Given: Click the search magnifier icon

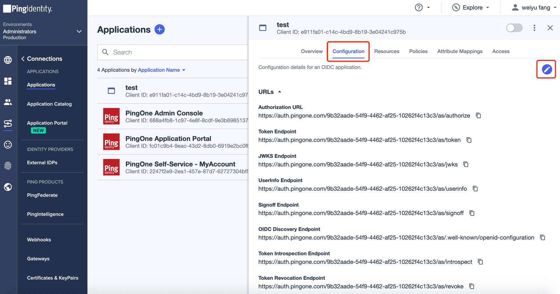Looking at the screenshot, I should coord(105,52).
